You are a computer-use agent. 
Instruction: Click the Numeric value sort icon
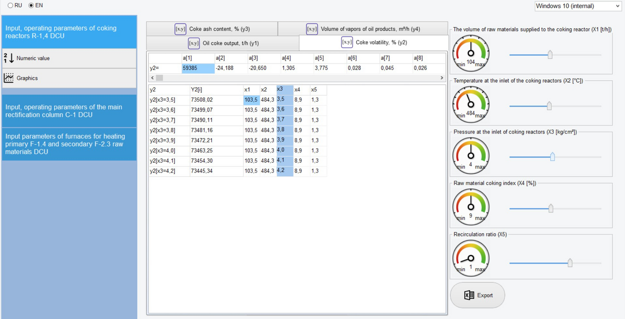(x=9, y=58)
